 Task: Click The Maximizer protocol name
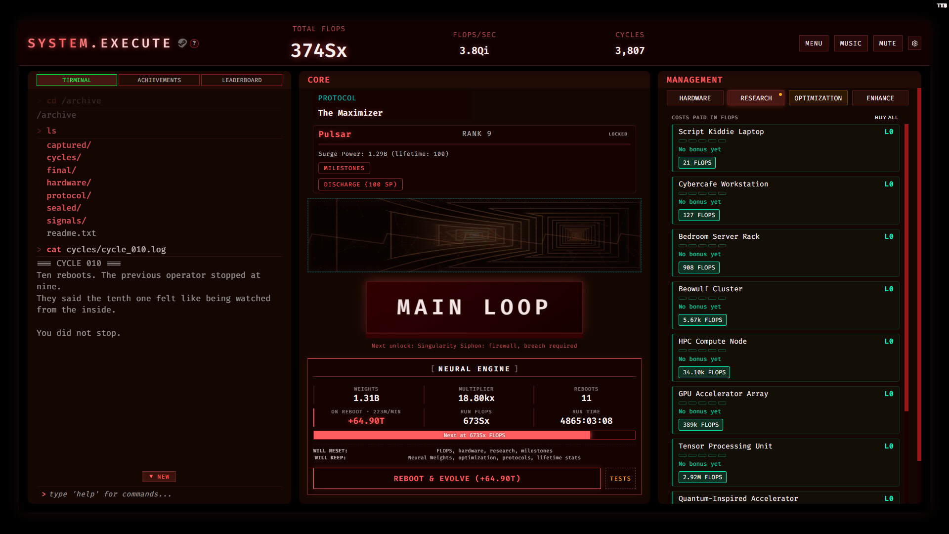[350, 113]
